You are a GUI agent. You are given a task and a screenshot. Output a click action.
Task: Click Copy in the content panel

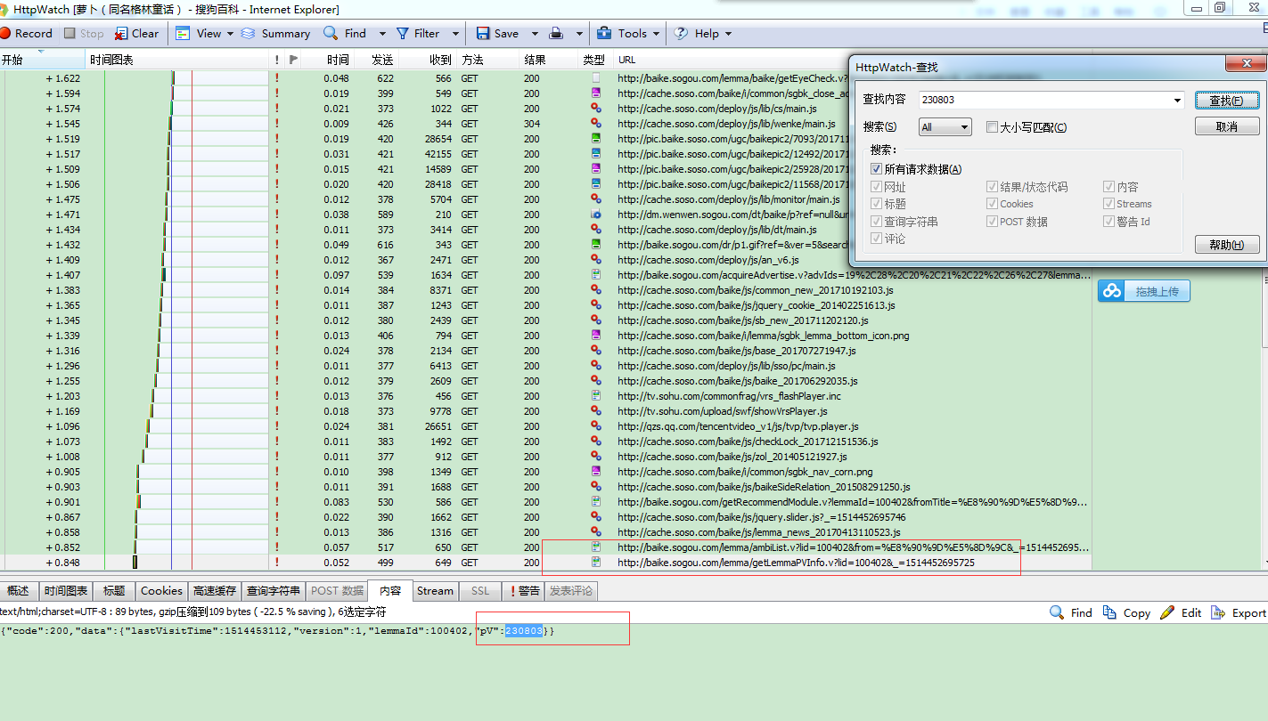coord(1126,612)
